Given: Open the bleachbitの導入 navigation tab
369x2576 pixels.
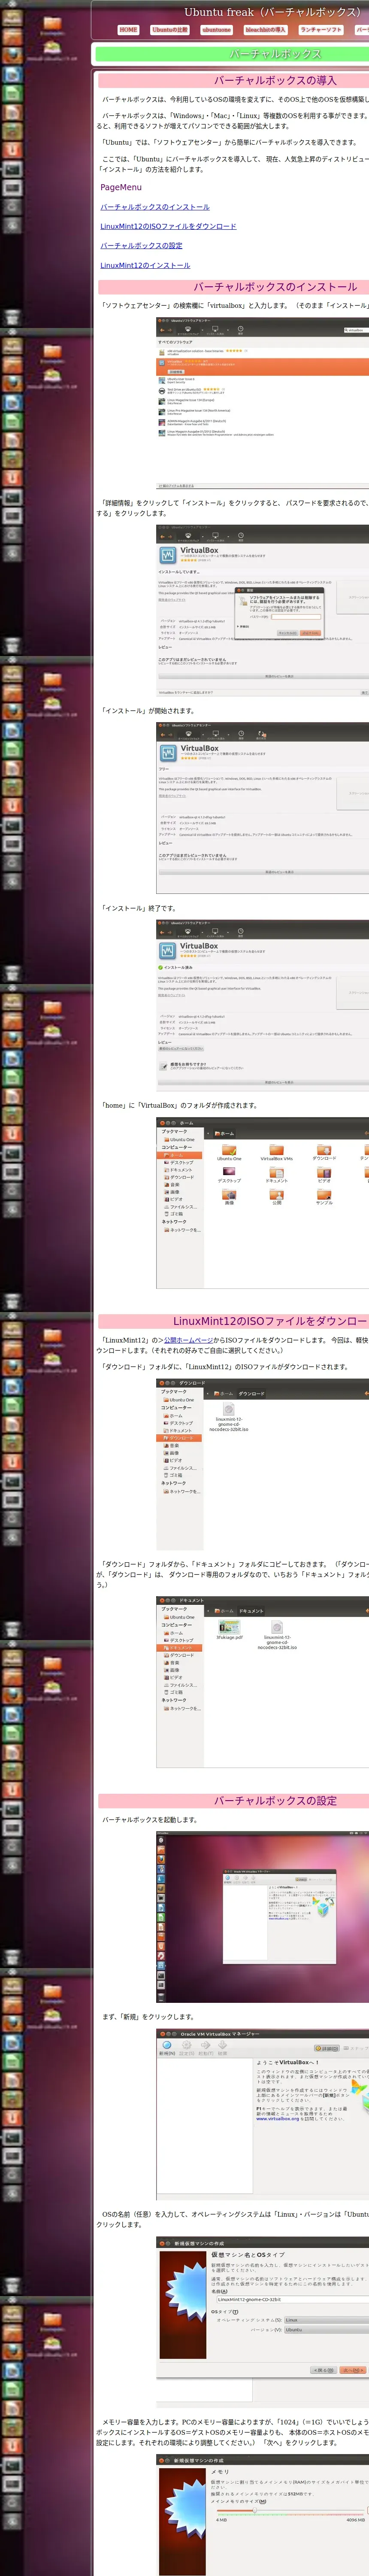Looking at the screenshot, I should pyautogui.click(x=266, y=30).
